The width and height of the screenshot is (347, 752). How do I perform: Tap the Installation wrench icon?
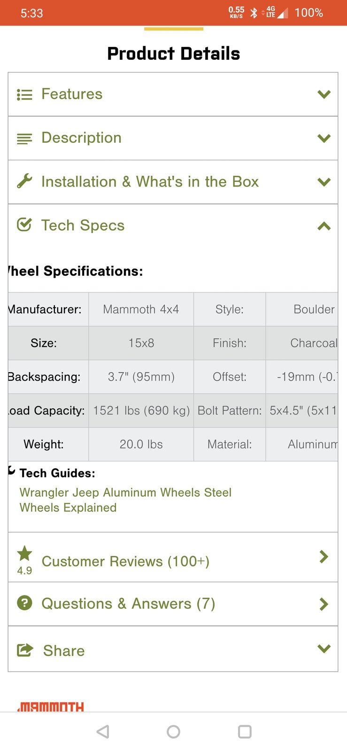pos(24,181)
